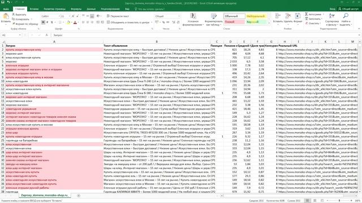362x203 pixels.
Task: Click the insert function fx icon
Action: (46, 35)
